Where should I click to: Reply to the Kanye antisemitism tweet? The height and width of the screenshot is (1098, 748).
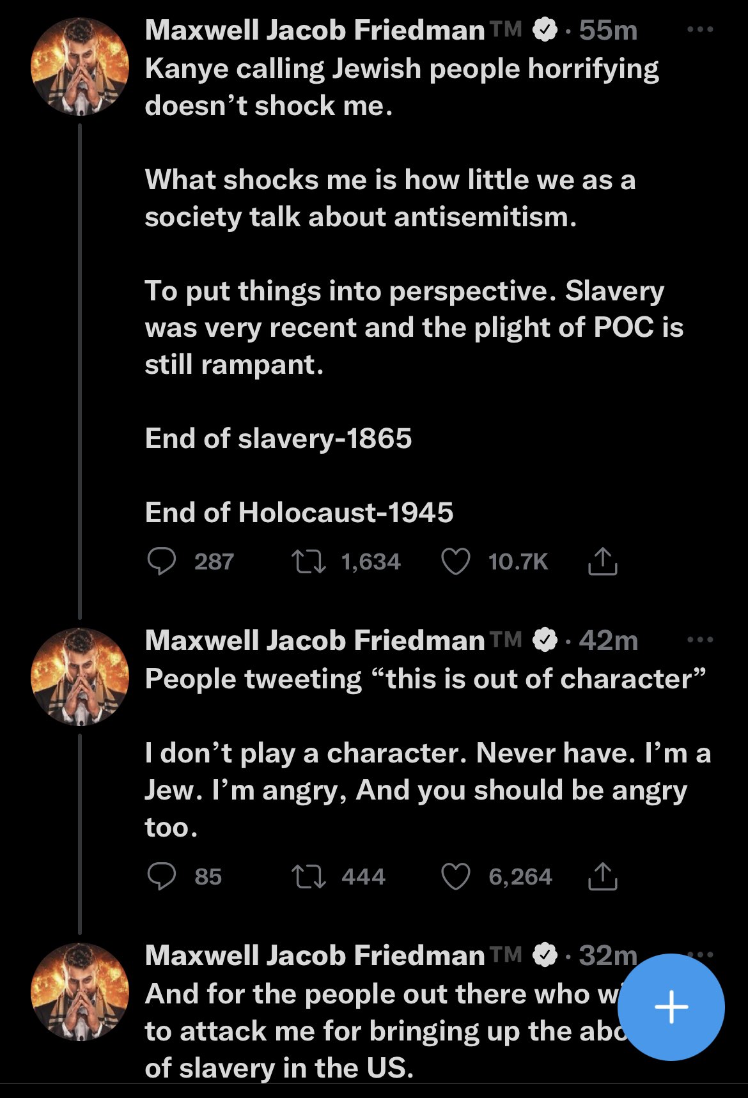pos(161,562)
